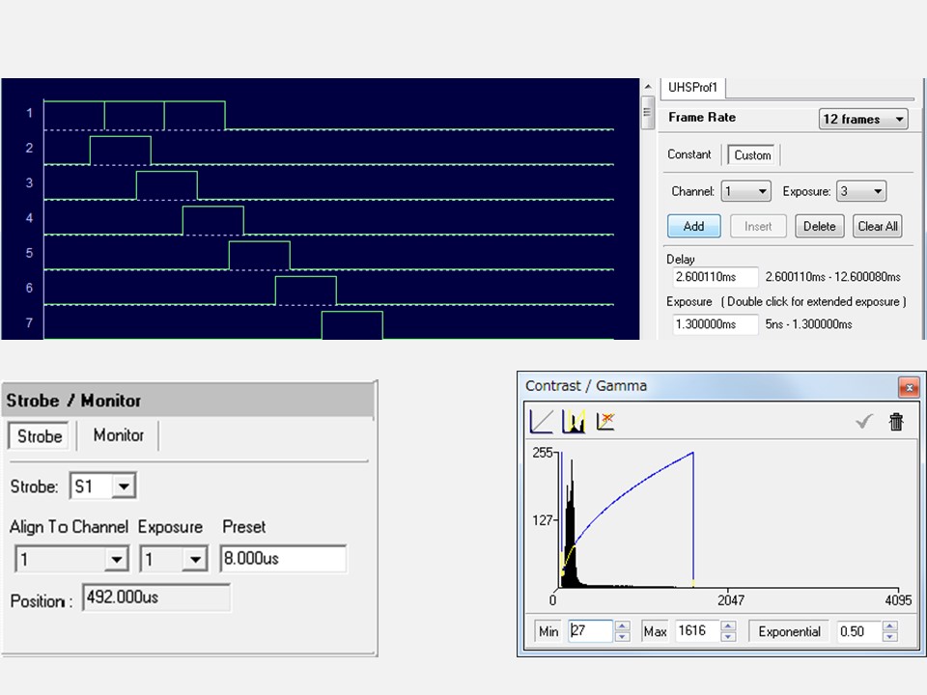Click the Add button
The height and width of the screenshot is (695, 927).
(694, 226)
